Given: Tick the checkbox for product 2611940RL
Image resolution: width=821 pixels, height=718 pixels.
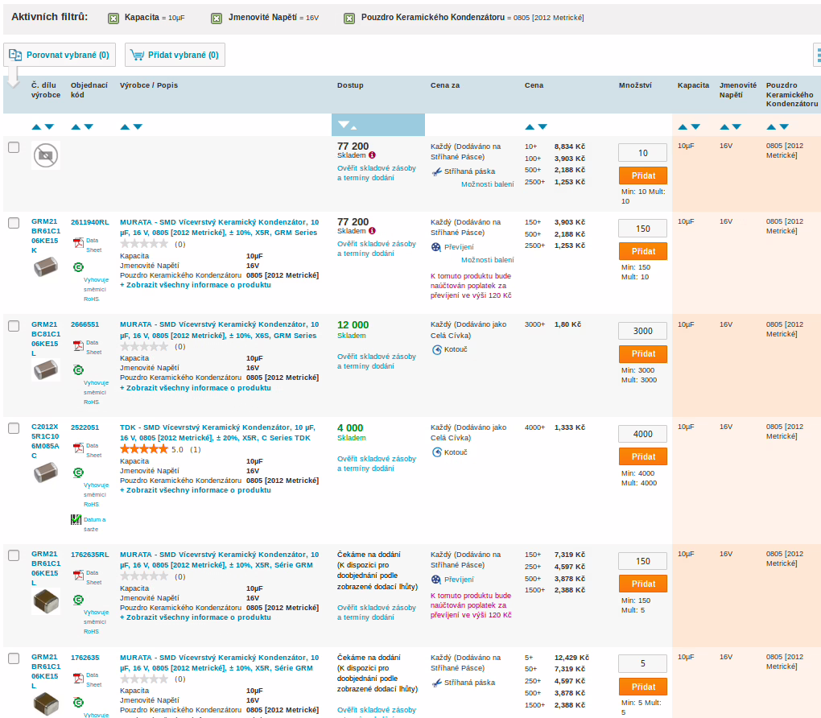Looking at the screenshot, I should 14,223.
